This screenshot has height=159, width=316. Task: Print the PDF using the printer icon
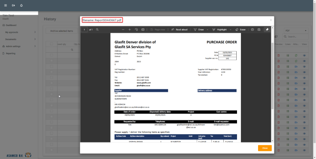[x=252, y=30]
